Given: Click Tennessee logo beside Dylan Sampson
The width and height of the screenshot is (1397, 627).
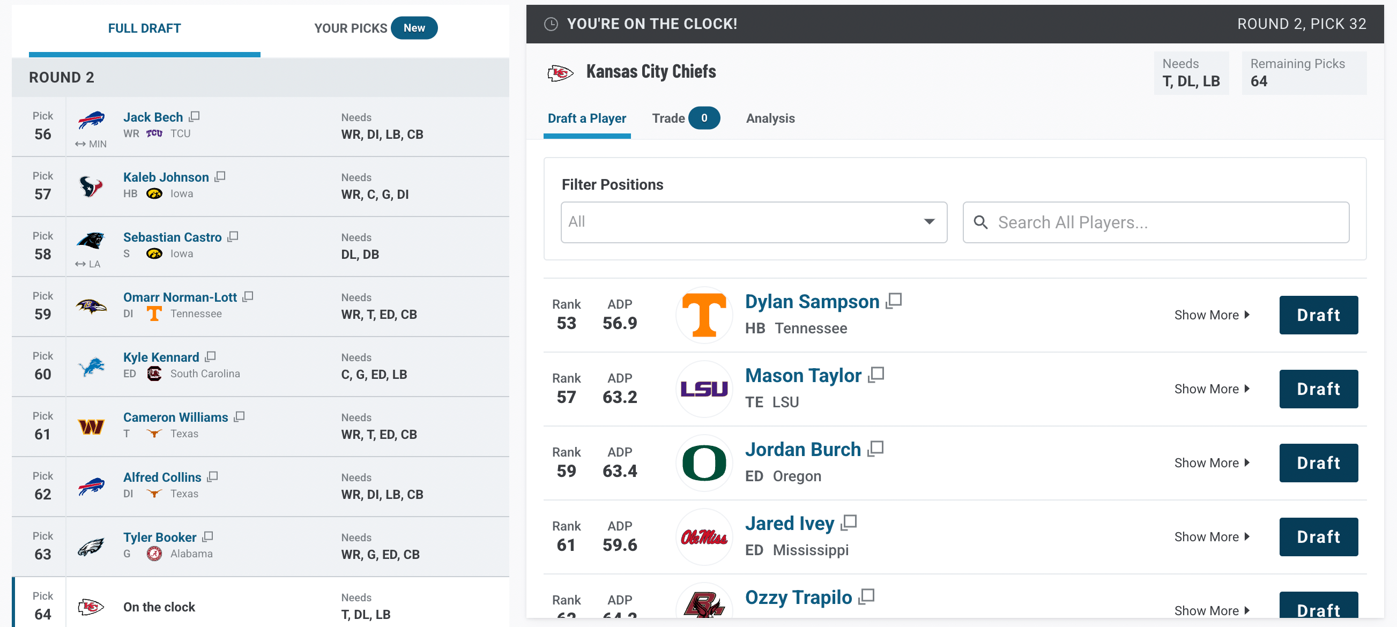Looking at the screenshot, I should 704,315.
